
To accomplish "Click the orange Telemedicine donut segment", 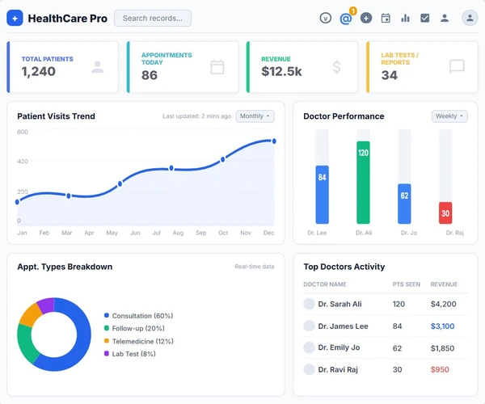I will [31, 316].
